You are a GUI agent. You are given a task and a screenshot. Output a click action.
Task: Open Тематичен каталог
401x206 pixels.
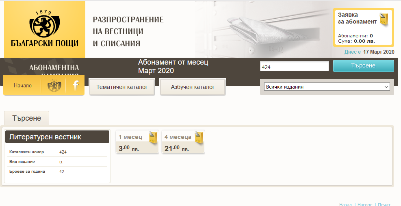tap(122, 87)
